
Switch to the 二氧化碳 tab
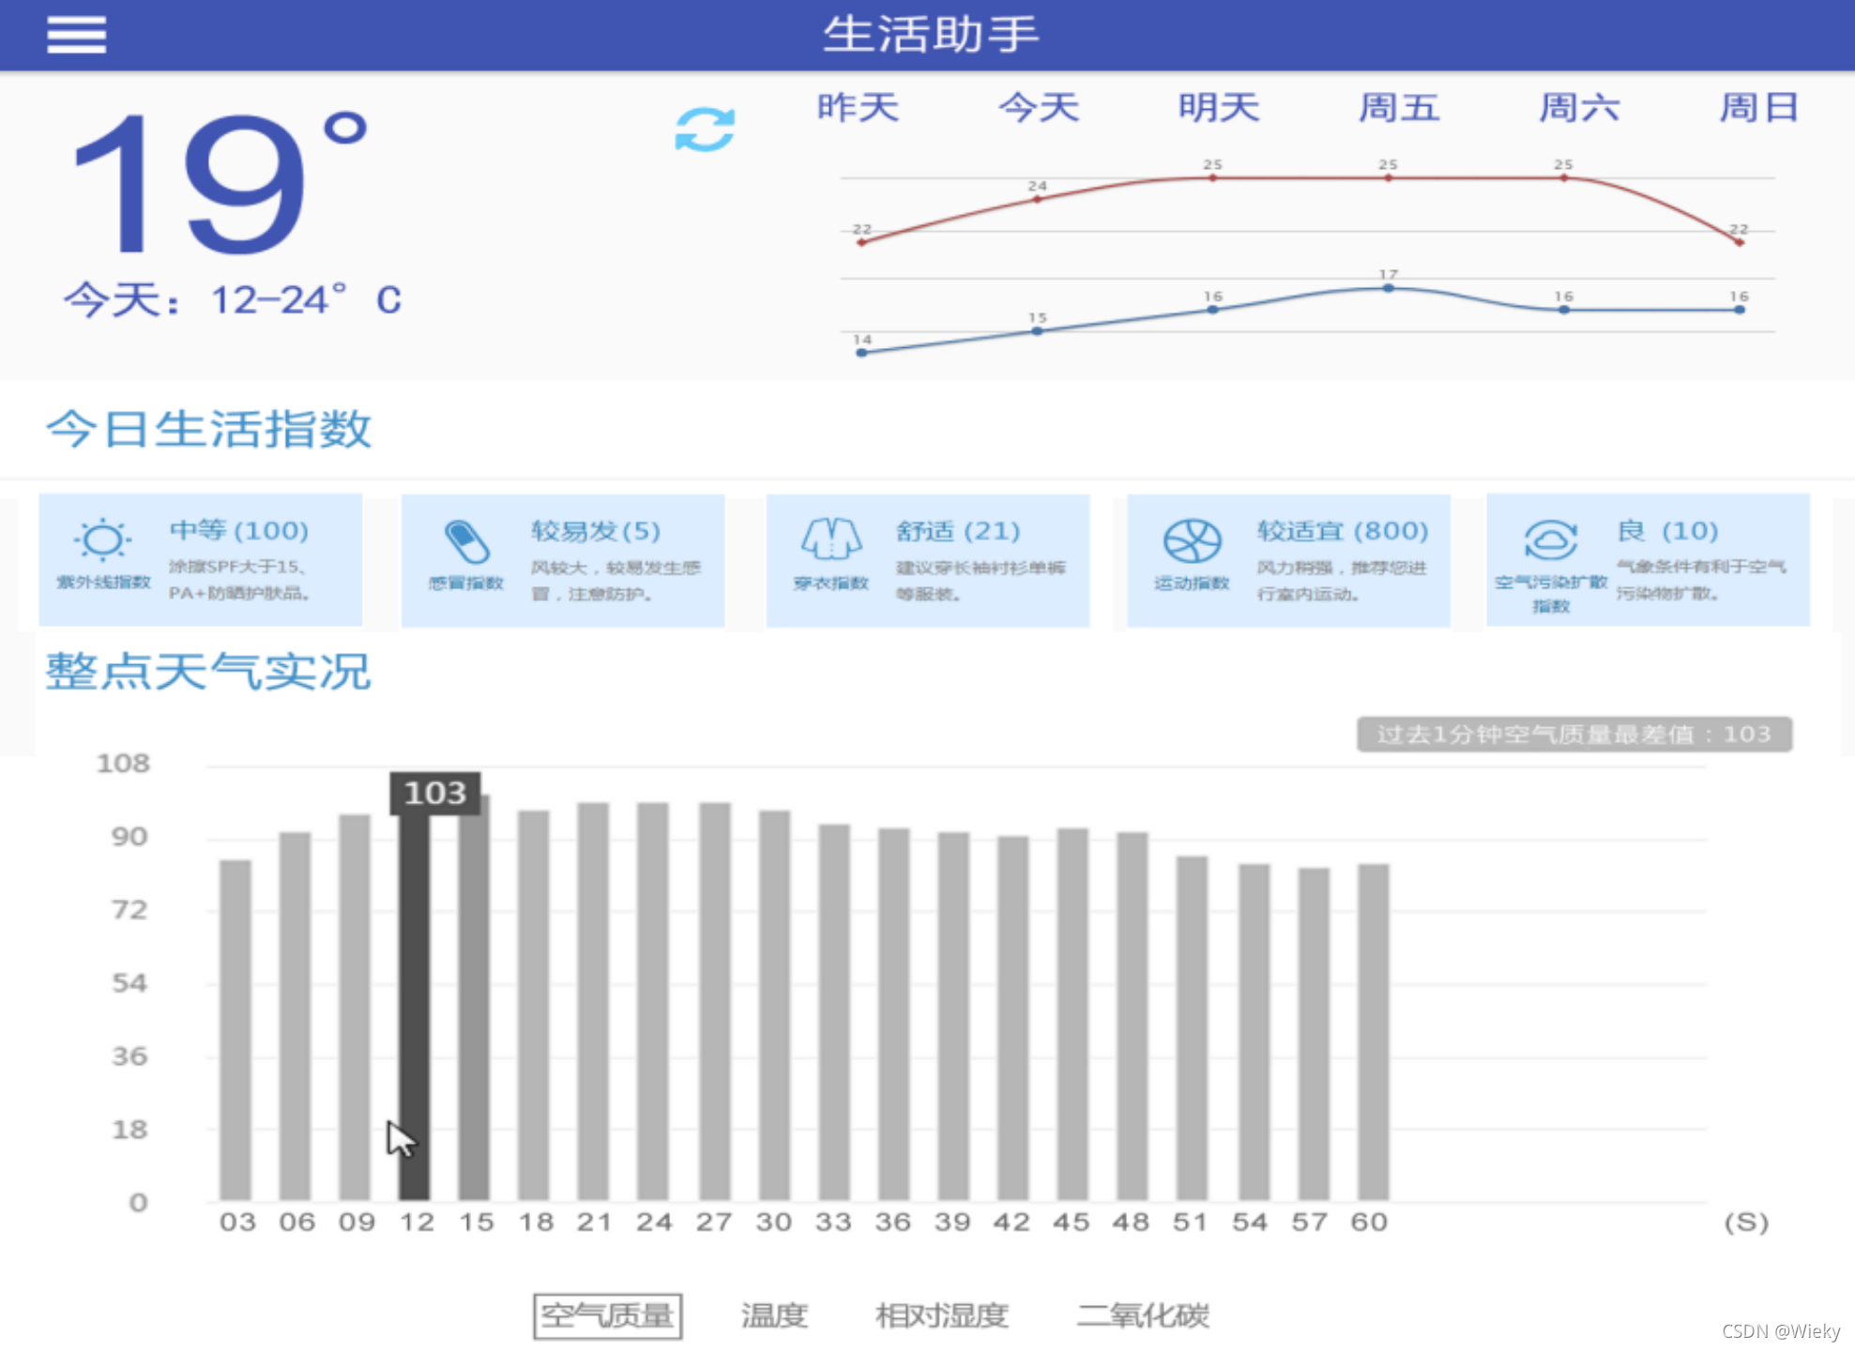[x=1142, y=1315]
